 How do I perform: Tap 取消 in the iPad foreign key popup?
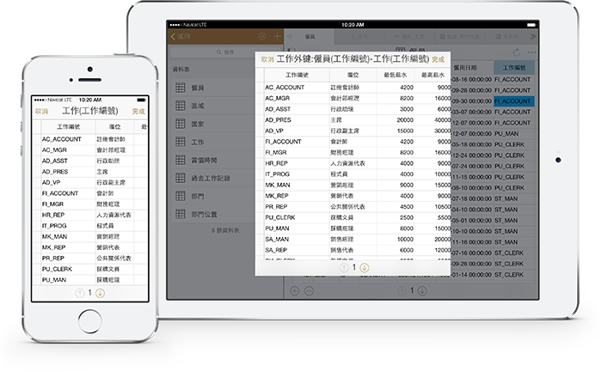click(267, 59)
